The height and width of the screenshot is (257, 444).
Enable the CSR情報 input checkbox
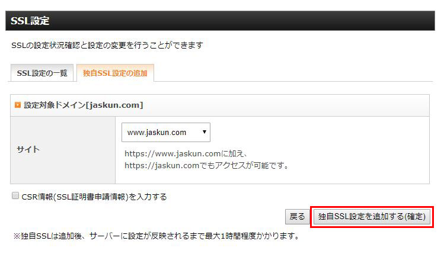[x=15, y=195]
